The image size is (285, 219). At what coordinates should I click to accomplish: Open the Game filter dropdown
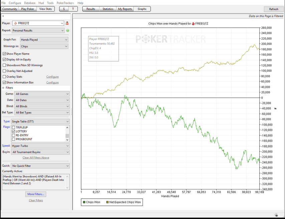(42, 94)
